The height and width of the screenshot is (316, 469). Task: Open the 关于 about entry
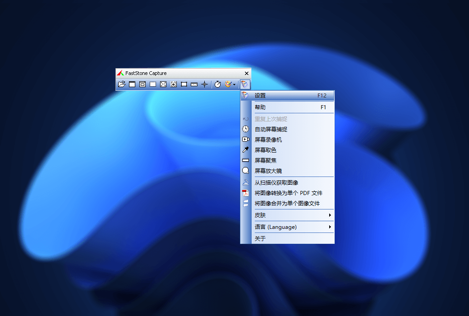coord(287,238)
